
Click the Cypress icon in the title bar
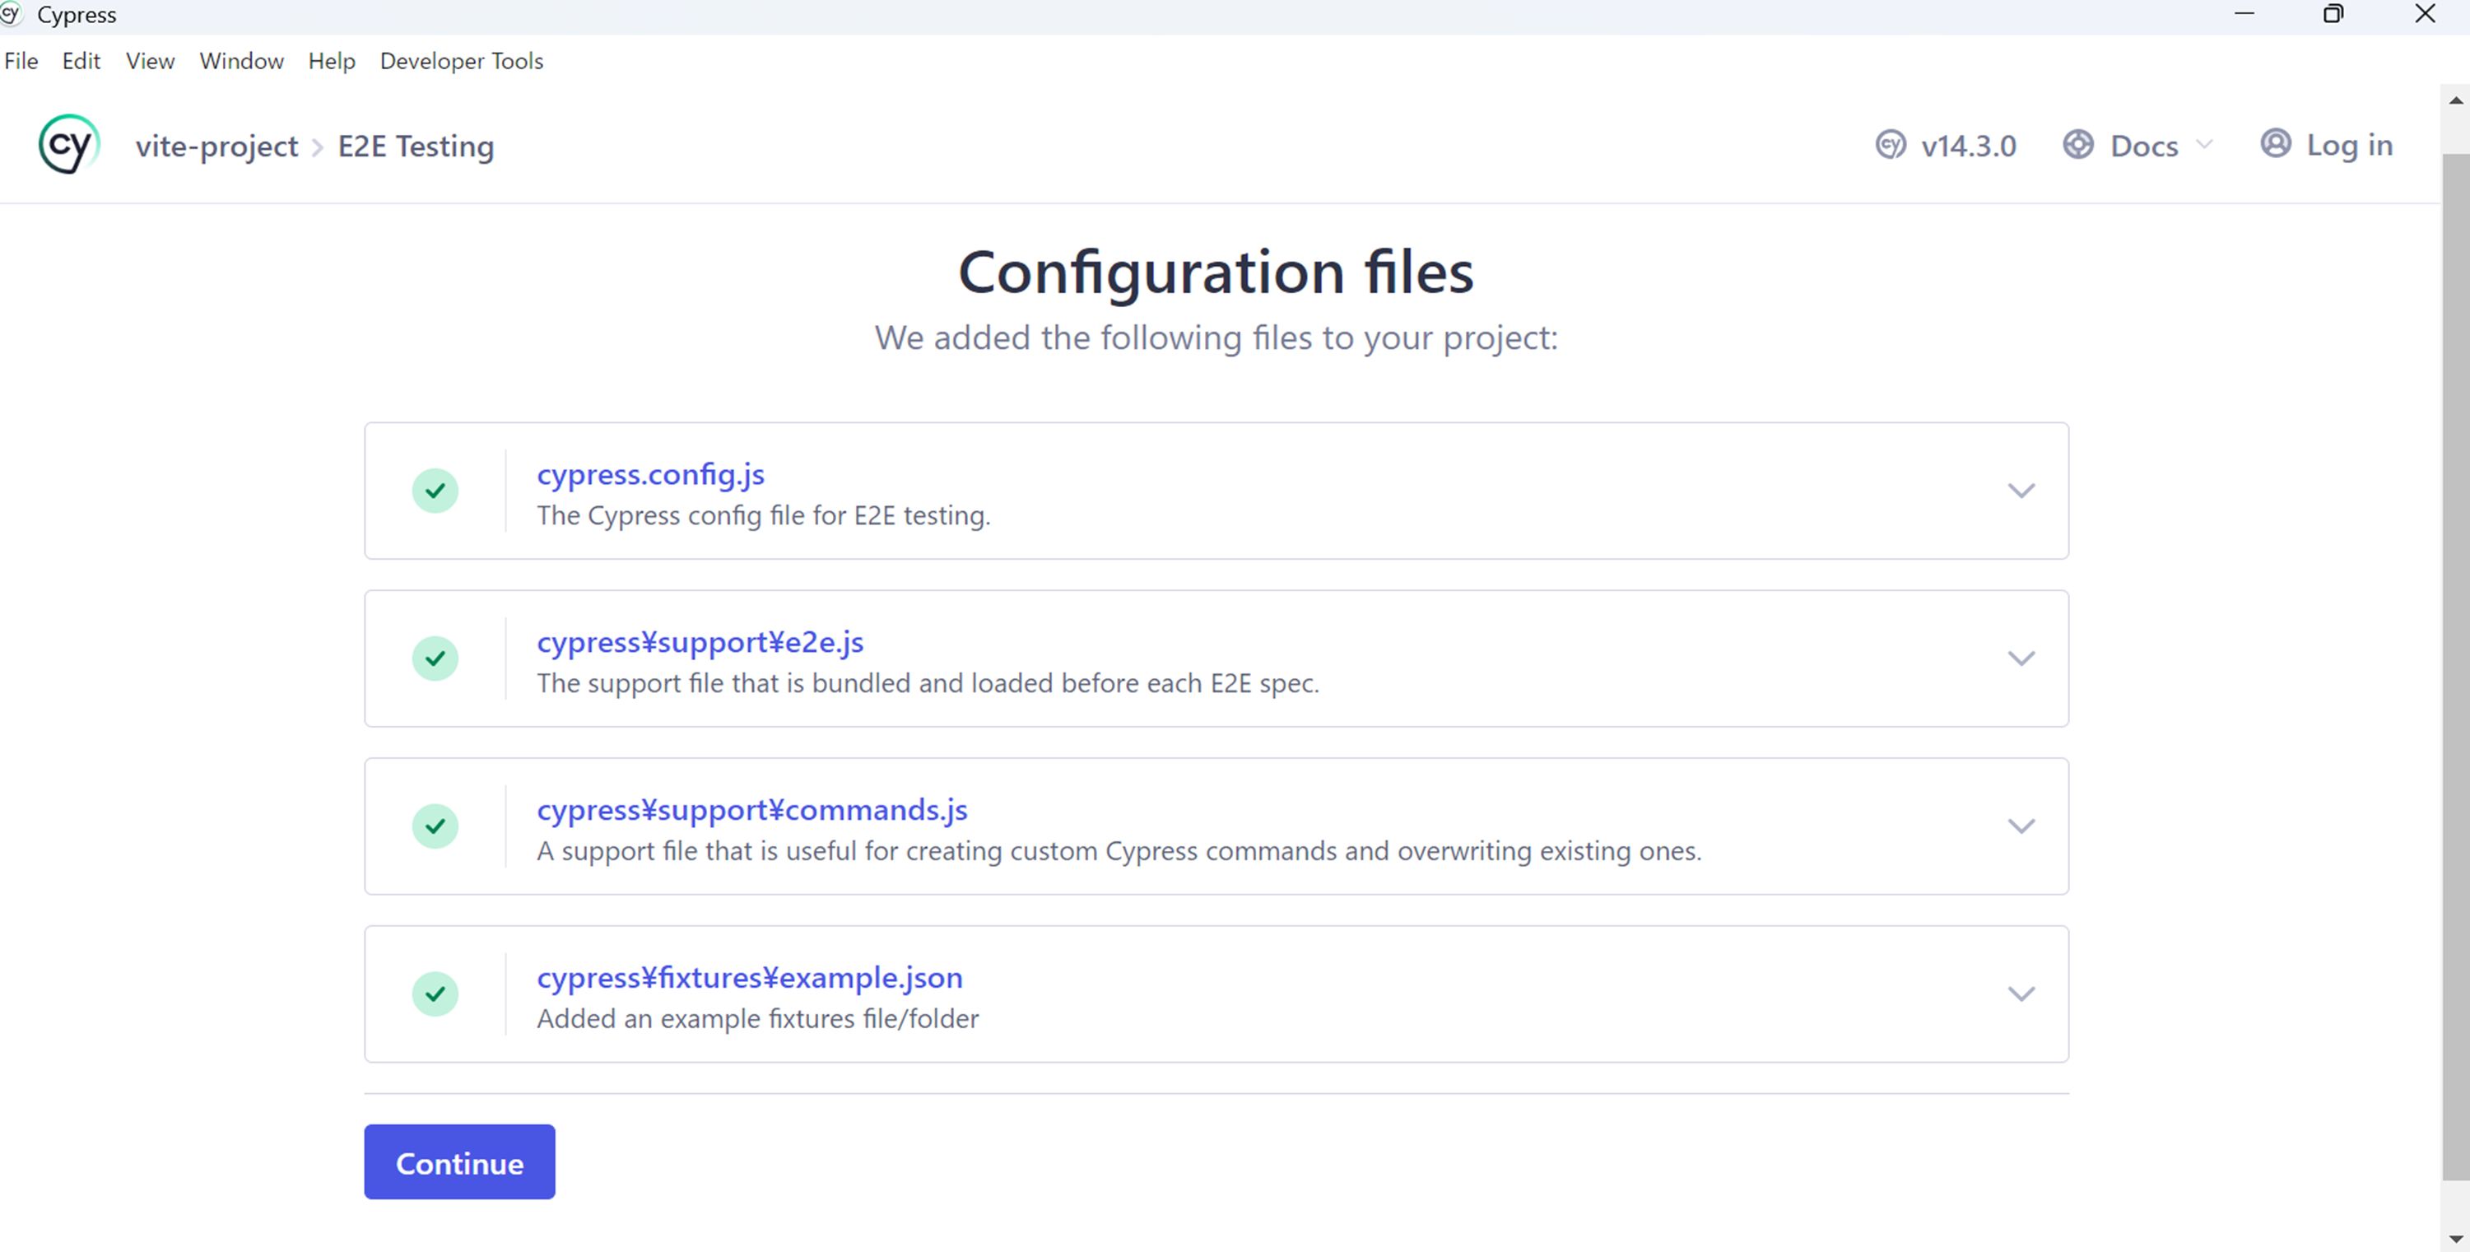point(12,13)
